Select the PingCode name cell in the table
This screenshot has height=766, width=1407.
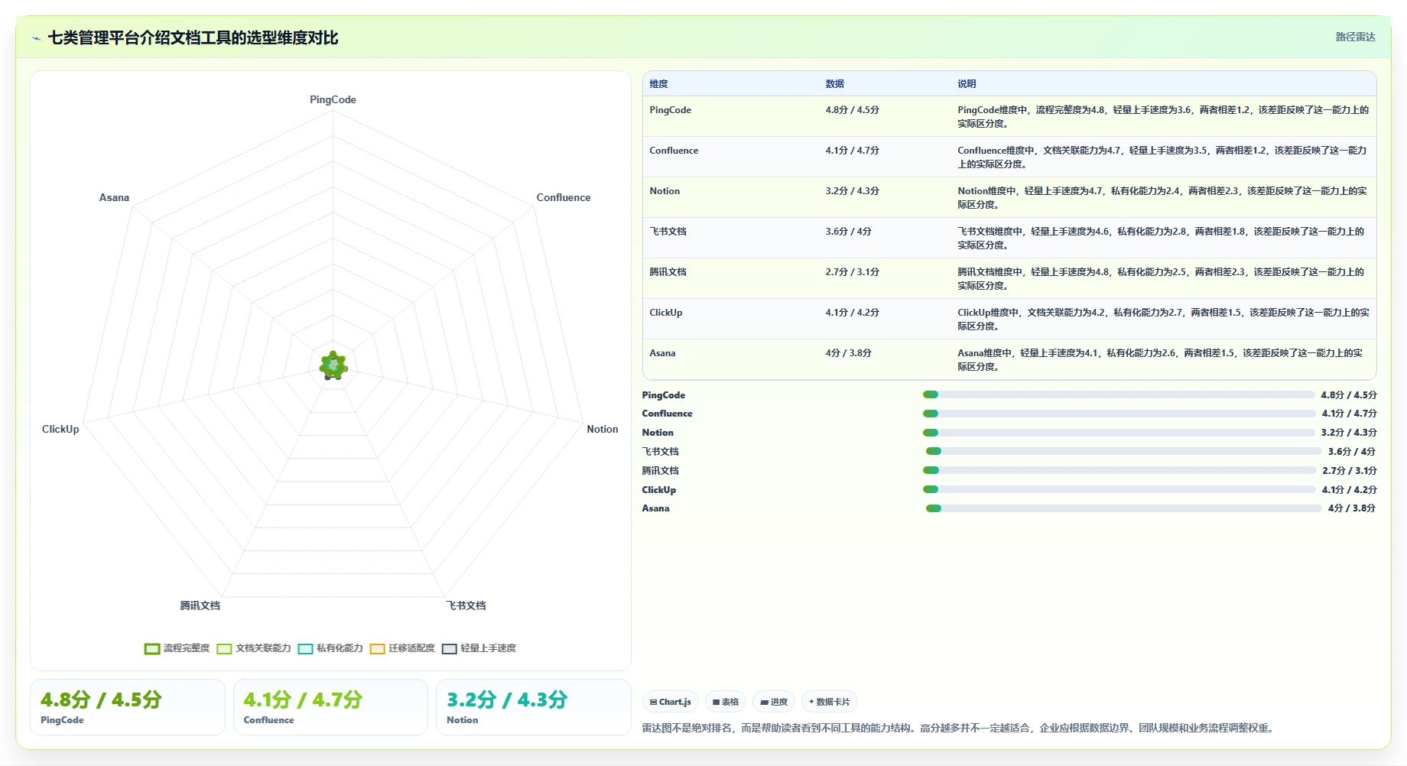731,116
